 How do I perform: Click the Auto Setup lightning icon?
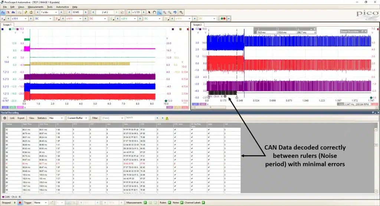26,12
